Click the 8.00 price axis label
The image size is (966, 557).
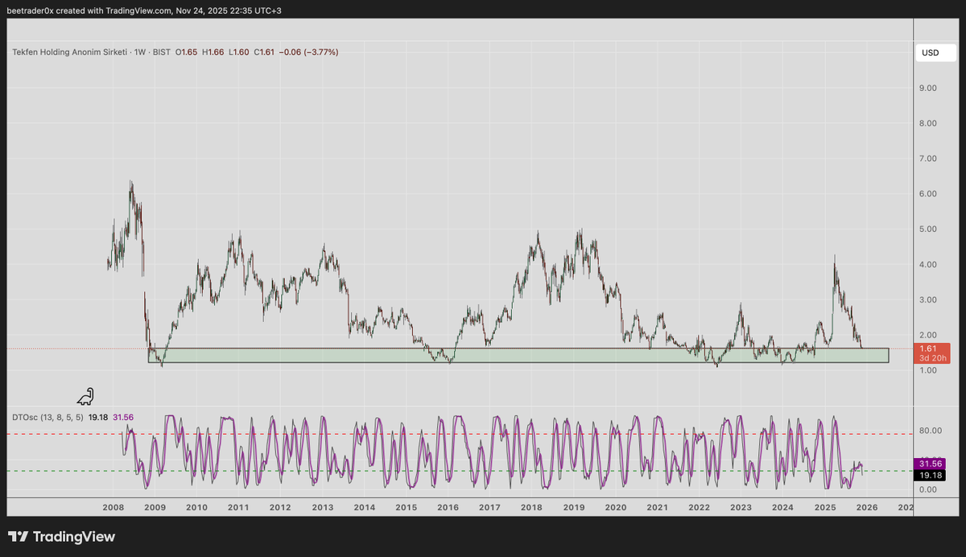pos(930,123)
